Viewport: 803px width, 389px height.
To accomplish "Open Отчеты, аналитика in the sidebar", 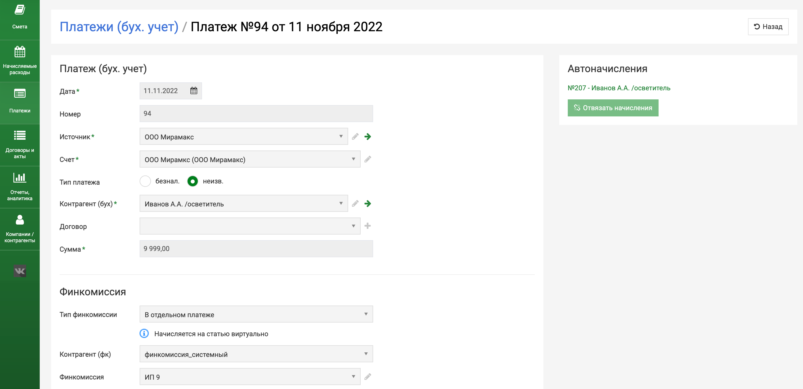I will point(20,187).
